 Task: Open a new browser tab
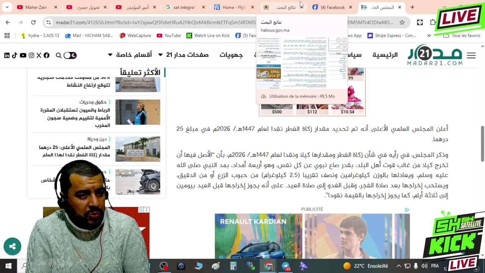(412, 7)
